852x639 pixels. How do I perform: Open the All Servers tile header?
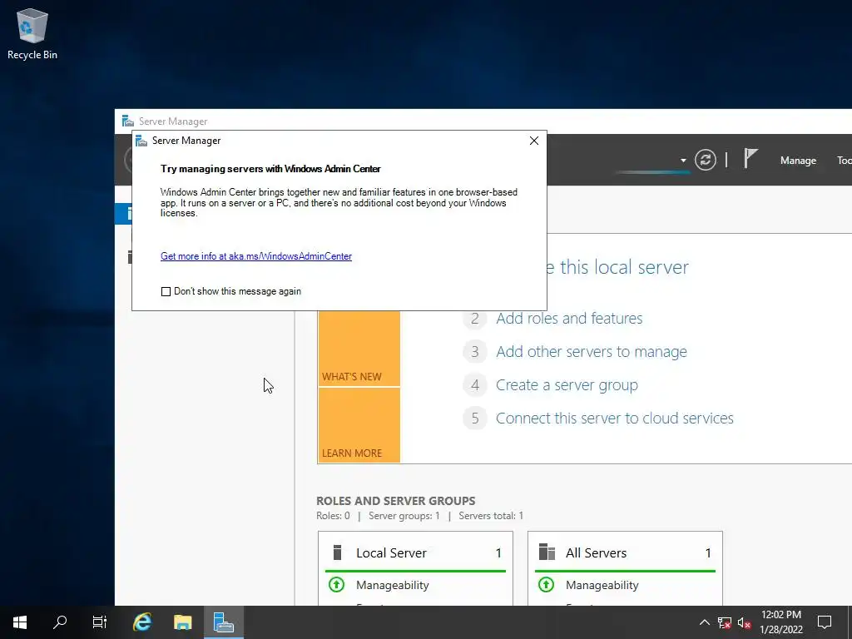click(x=625, y=553)
